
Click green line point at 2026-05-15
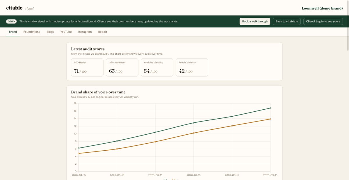(117, 141)
